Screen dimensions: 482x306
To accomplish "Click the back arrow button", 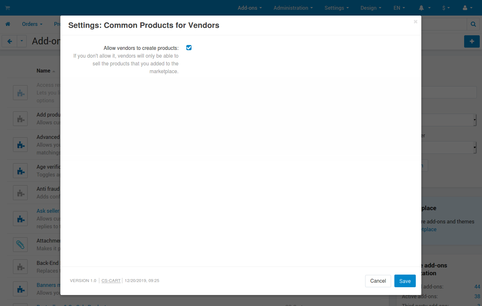I will [9, 41].
